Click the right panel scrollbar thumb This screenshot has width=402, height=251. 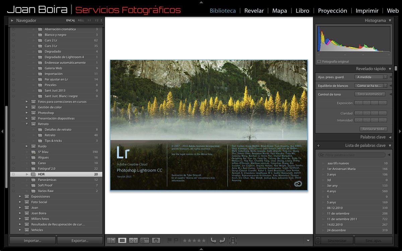tap(396, 68)
